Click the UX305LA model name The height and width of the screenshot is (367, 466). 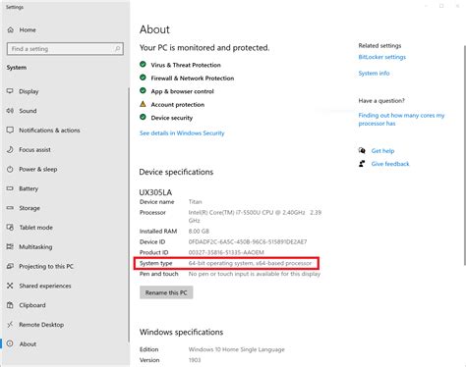point(155,192)
